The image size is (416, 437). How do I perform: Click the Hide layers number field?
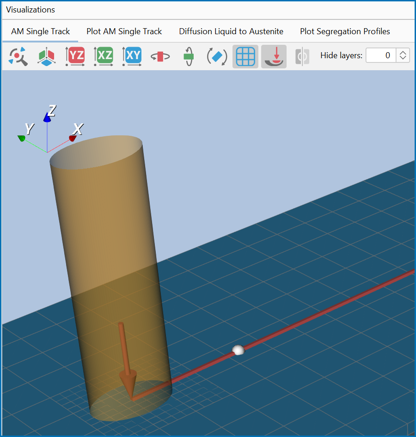[x=381, y=55]
